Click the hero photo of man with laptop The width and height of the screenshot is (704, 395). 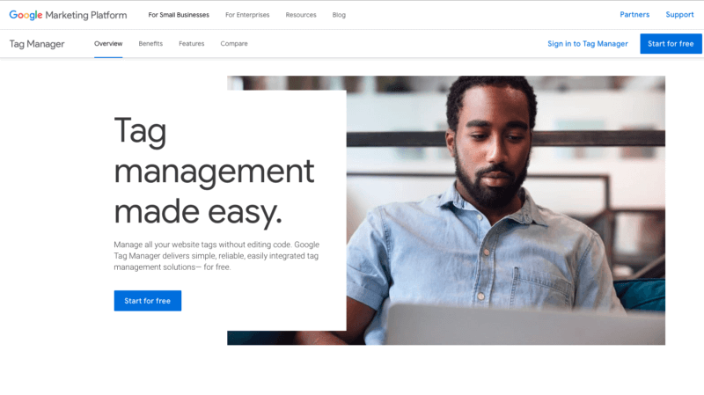click(505, 210)
